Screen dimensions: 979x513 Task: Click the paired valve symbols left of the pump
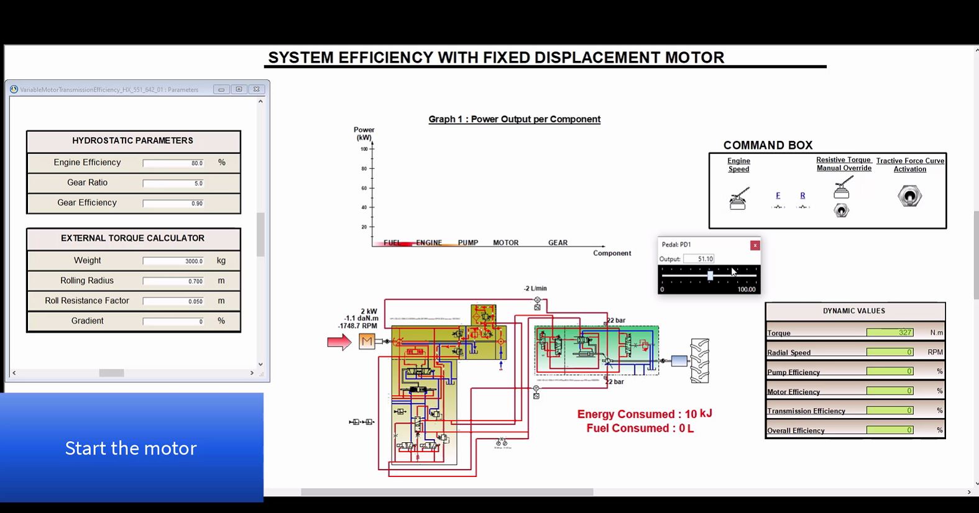(x=361, y=422)
